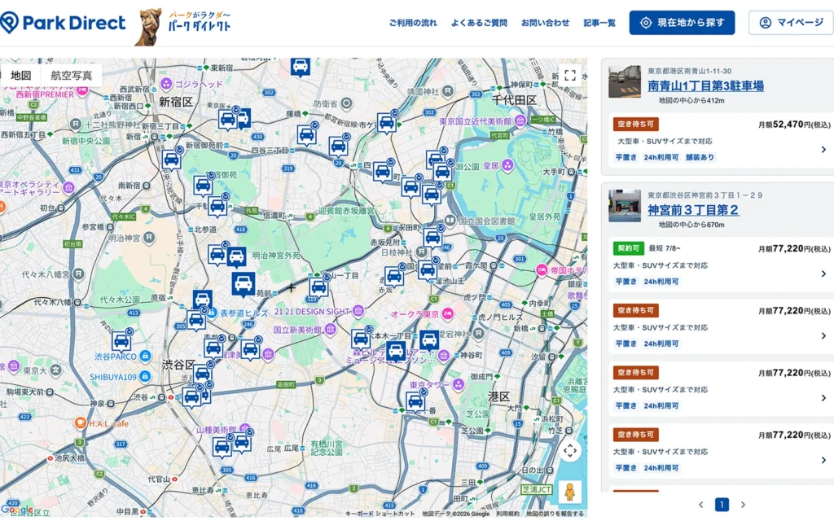Click the SHIBUYA109 shopping pin
The height and width of the screenshot is (521, 834).
point(145,376)
